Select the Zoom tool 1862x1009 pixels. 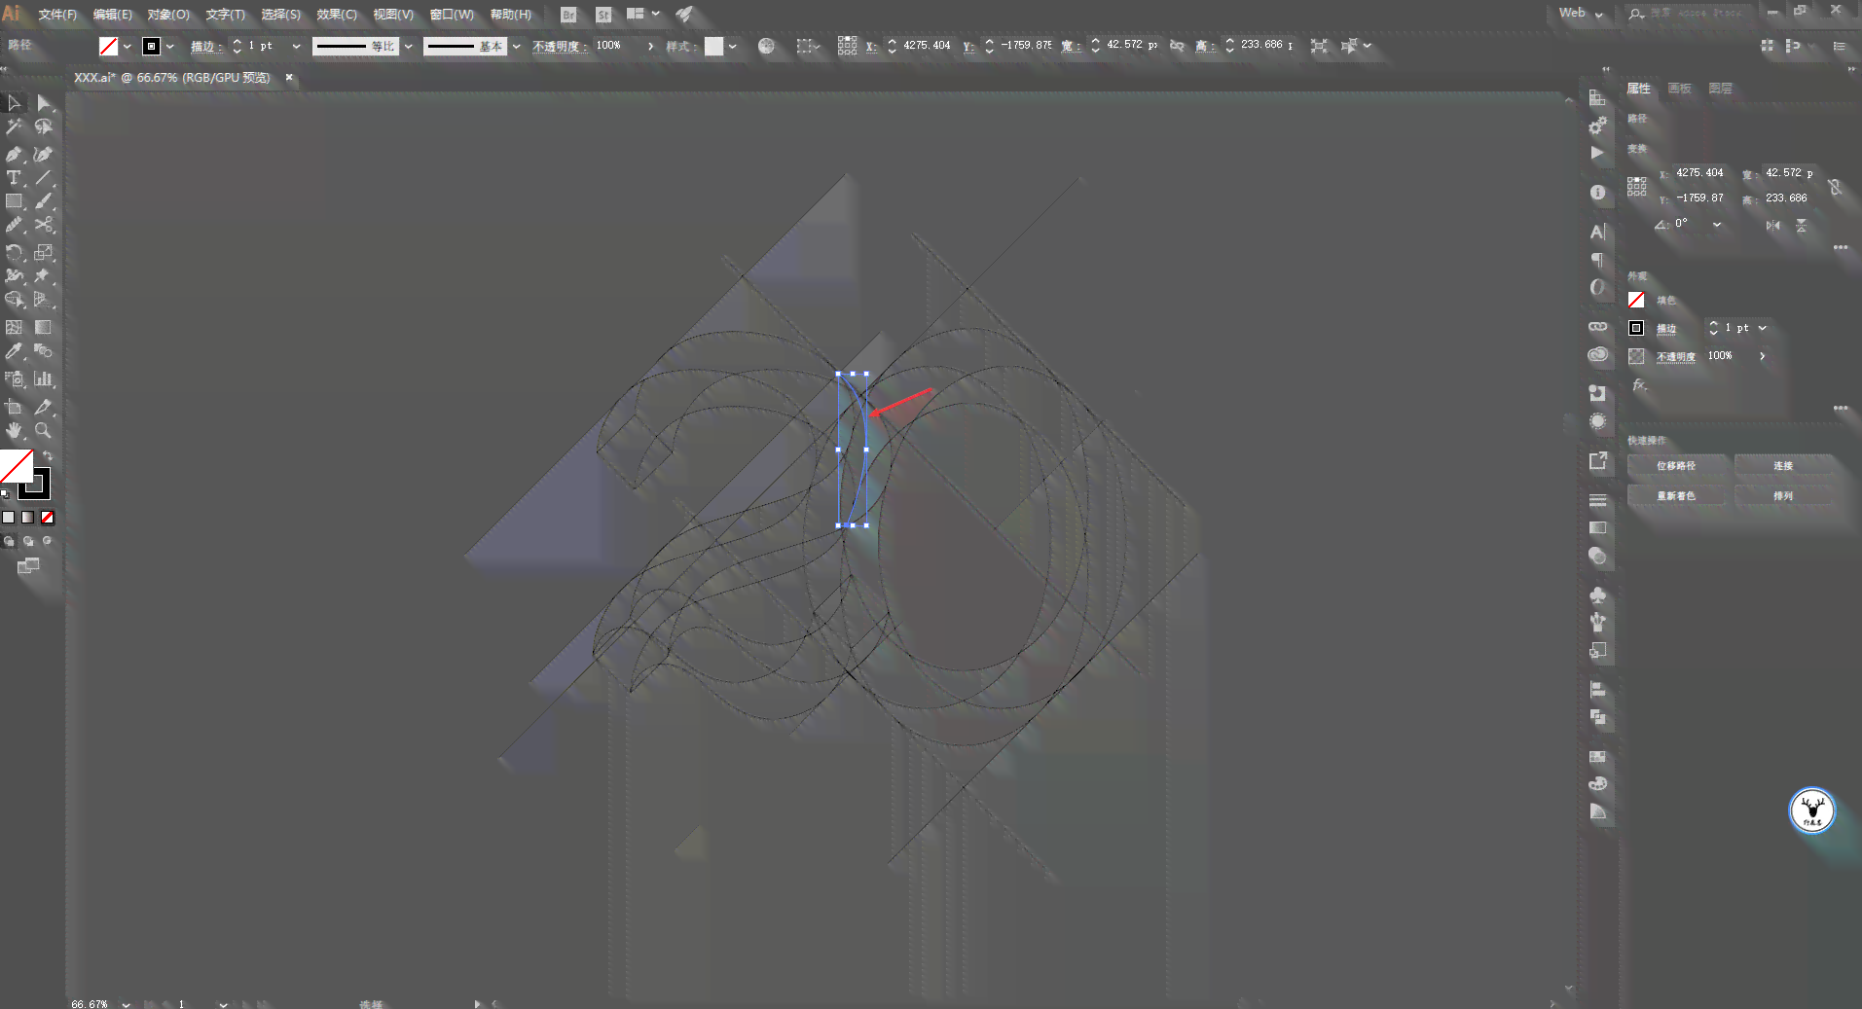(x=44, y=430)
